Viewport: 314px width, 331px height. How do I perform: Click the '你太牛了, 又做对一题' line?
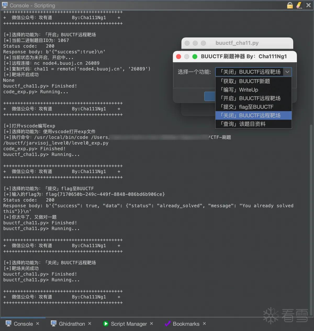pyautogui.click(x=30, y=217)
